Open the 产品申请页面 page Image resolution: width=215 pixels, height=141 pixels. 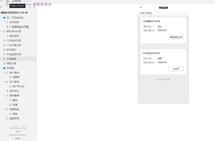(14, 45)
